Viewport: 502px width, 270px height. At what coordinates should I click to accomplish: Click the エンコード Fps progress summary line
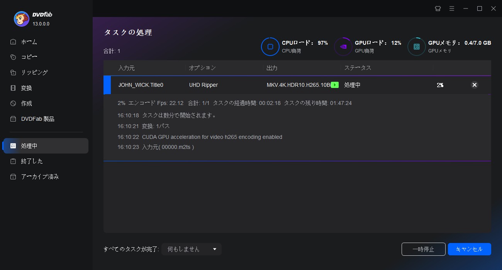[235, 103]
